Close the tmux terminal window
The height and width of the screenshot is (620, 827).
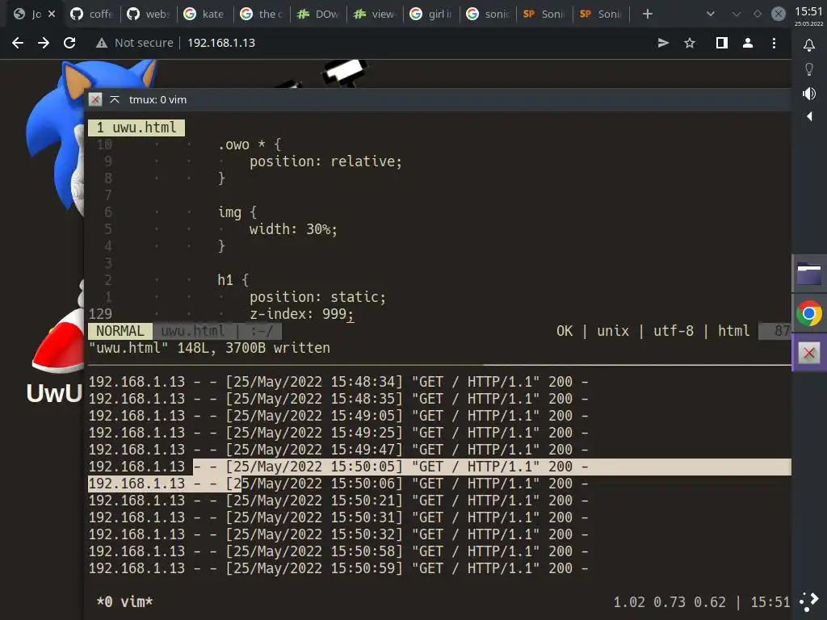click(x=95, y=99)
